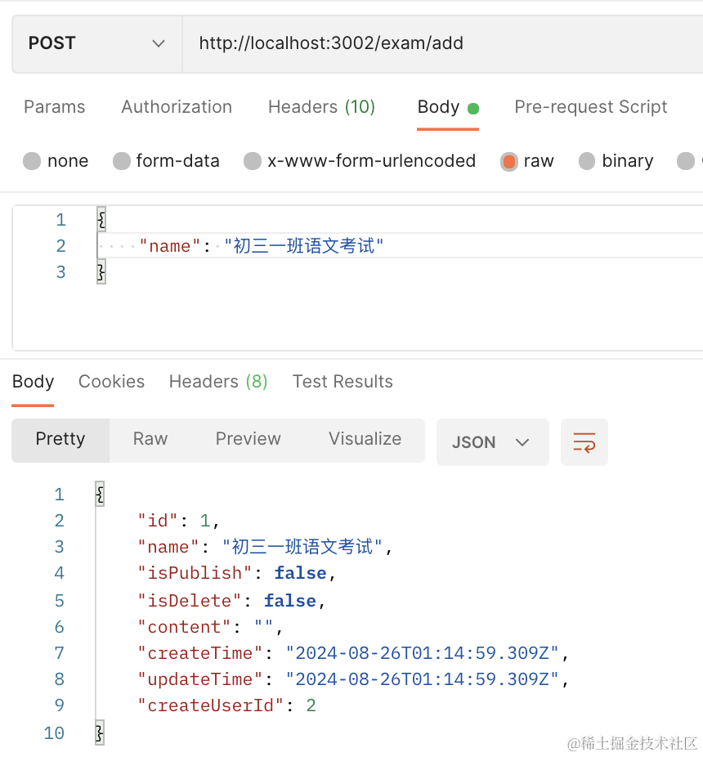The width and height of the screenshot is (703, 757).
Task: Switch to the response Cookies tab
Action: [x=111, y=382]
